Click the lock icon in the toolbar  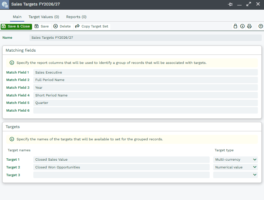236,26
